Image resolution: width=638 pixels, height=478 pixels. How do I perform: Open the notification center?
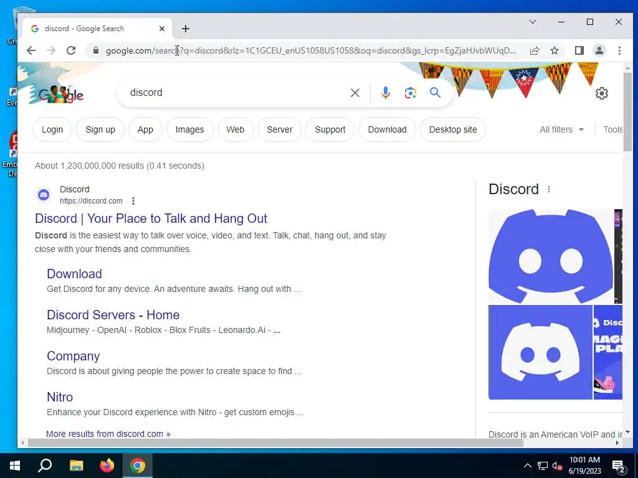click(x=619, y=466)
